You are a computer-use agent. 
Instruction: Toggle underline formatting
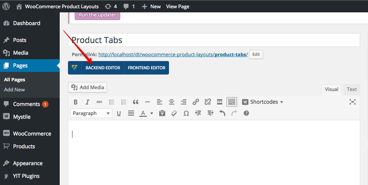pos(119,113)
